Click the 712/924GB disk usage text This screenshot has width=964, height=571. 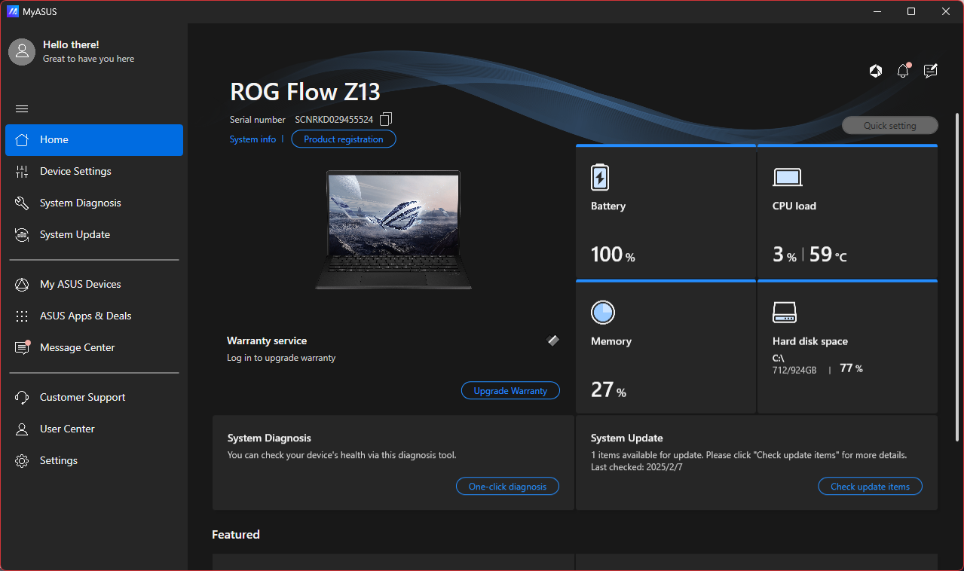coord(794,369)
